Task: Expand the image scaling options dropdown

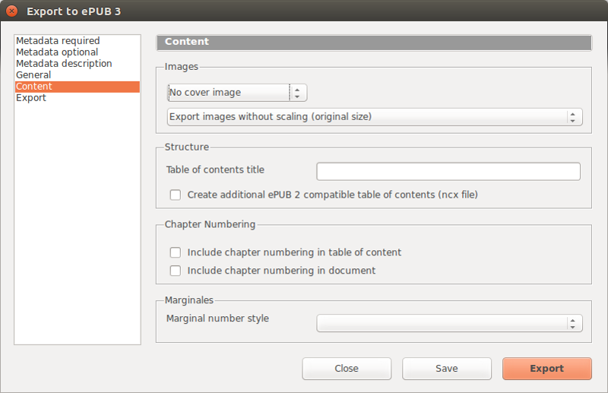Action: coord(365,117)
